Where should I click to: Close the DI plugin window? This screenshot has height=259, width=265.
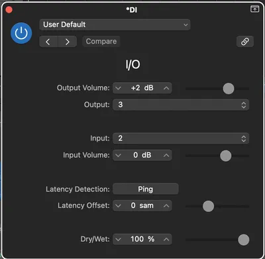coord(9,10)
